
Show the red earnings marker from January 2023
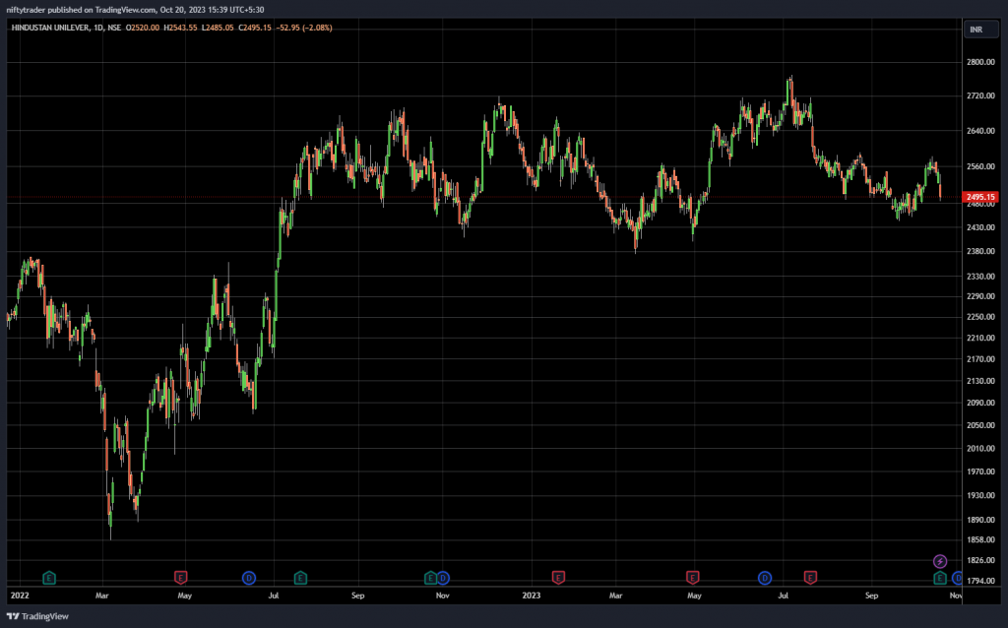[558, 578]
